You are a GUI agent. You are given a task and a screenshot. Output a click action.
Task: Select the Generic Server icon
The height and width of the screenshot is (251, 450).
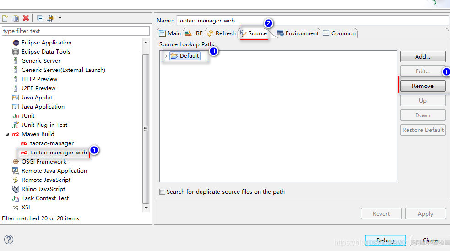(16, 61)
